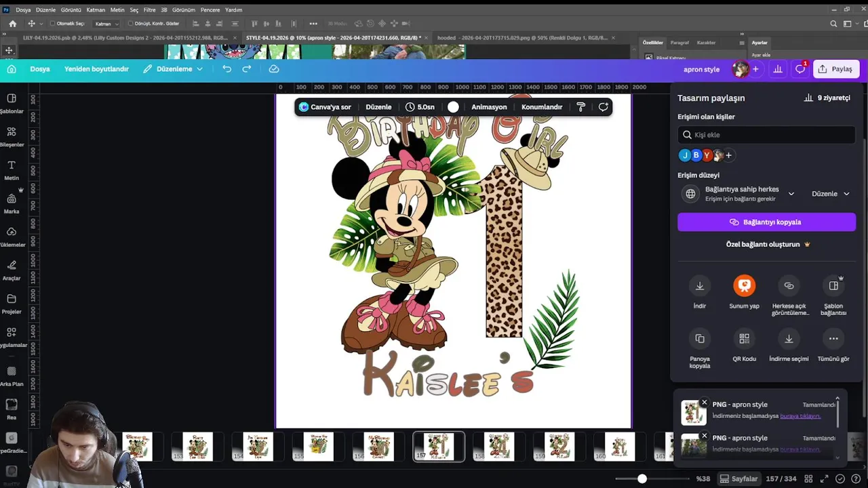Viewport: 868px width, 488px height.
Task: Open Photoshop Filtre menu
Action: click(149, 10)
